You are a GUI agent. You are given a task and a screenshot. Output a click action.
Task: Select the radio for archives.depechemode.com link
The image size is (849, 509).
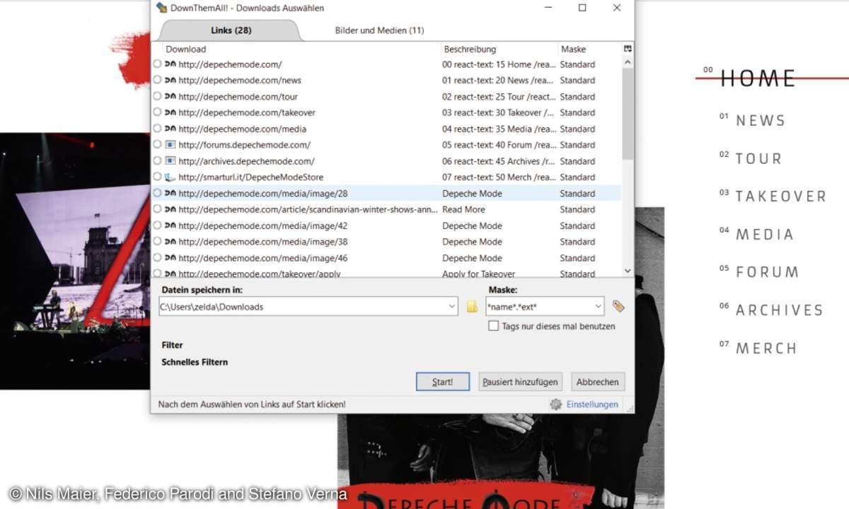[x=157, y=160]
